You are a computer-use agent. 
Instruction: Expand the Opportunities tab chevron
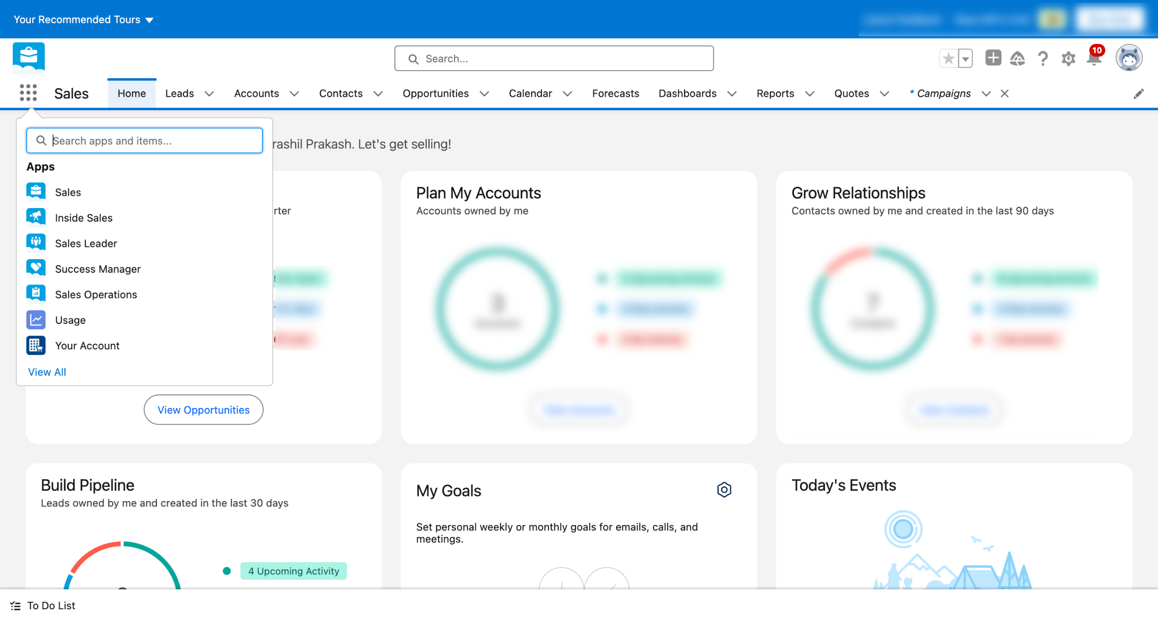click(484, 94)
